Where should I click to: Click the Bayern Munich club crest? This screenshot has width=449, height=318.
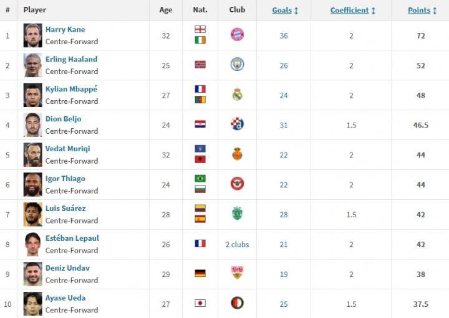pos(237,35)
